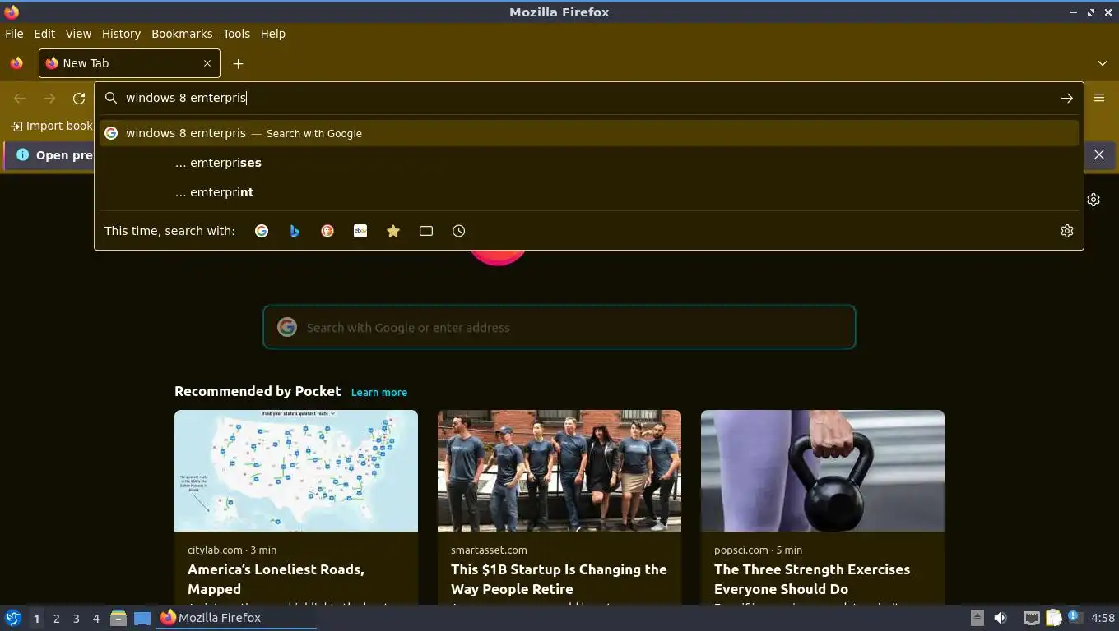The image size is (1119, 631).
Task: Open search settings gear in the urlbar dropdown
Action: (1067, 231)
